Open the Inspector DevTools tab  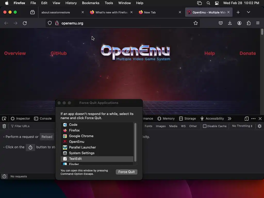tap(20, 119)
